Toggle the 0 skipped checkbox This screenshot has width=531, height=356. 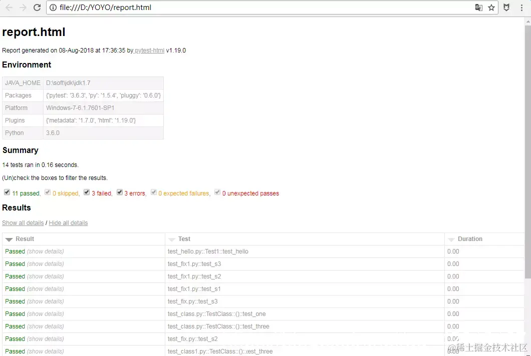(48, 192)
